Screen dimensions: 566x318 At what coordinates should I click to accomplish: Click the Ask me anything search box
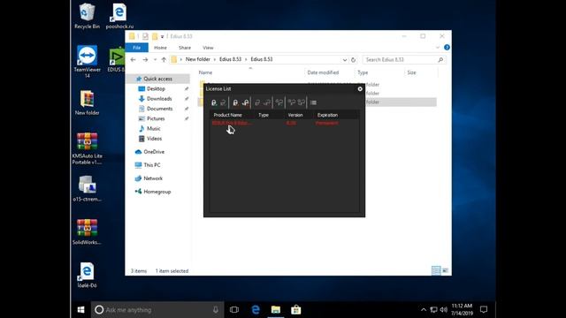157,310
